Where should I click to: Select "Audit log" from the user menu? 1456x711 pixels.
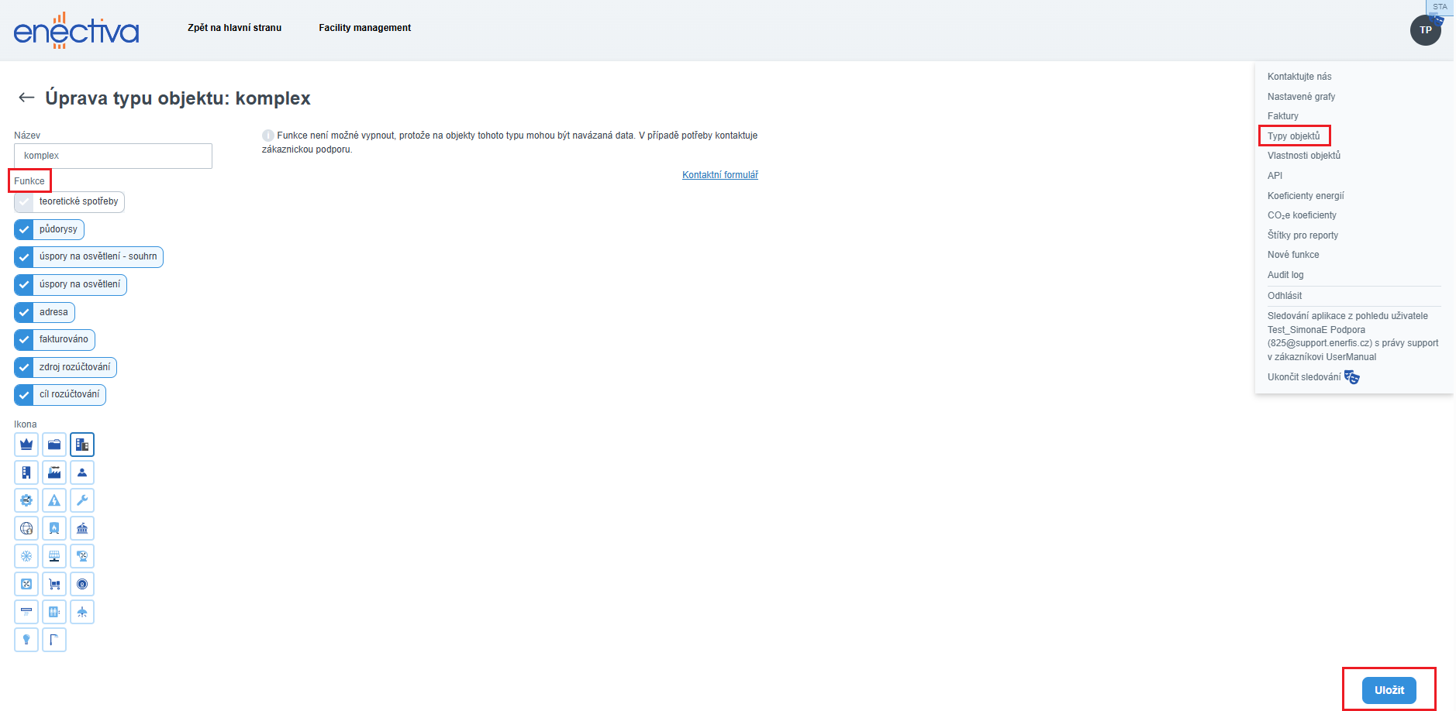click(x=1285, y=275)
